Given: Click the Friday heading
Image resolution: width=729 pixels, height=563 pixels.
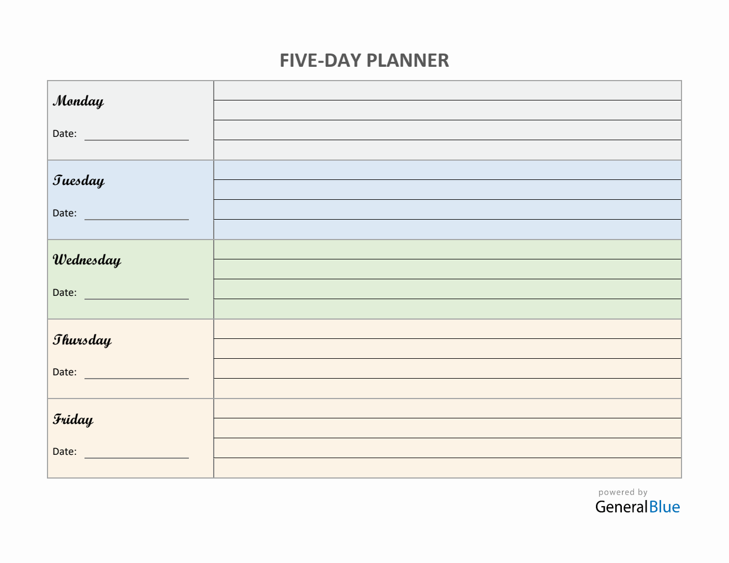Looking at the screenshot, I should [73, 419].
